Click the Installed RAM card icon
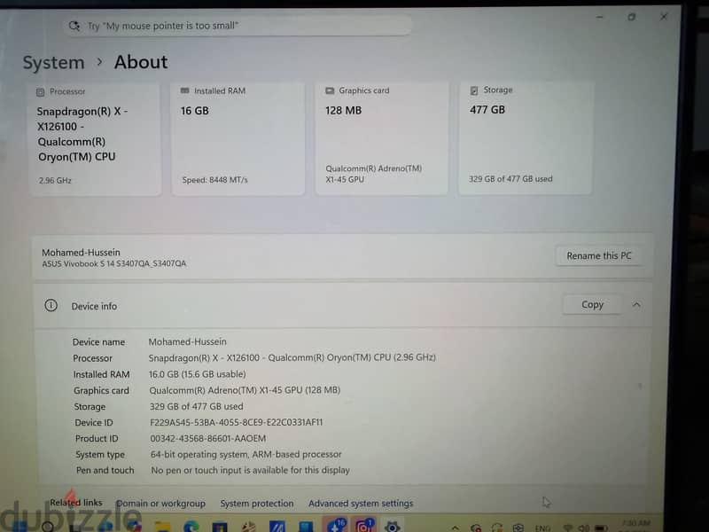 [184, 90]
